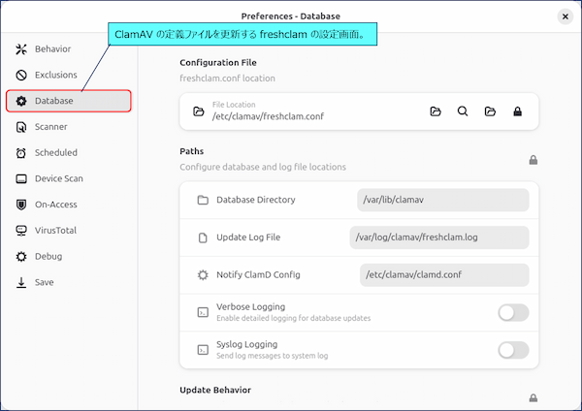The image size is (582, 411).
Task: Click the Database gear icon
Action: [x=21, y=101]
